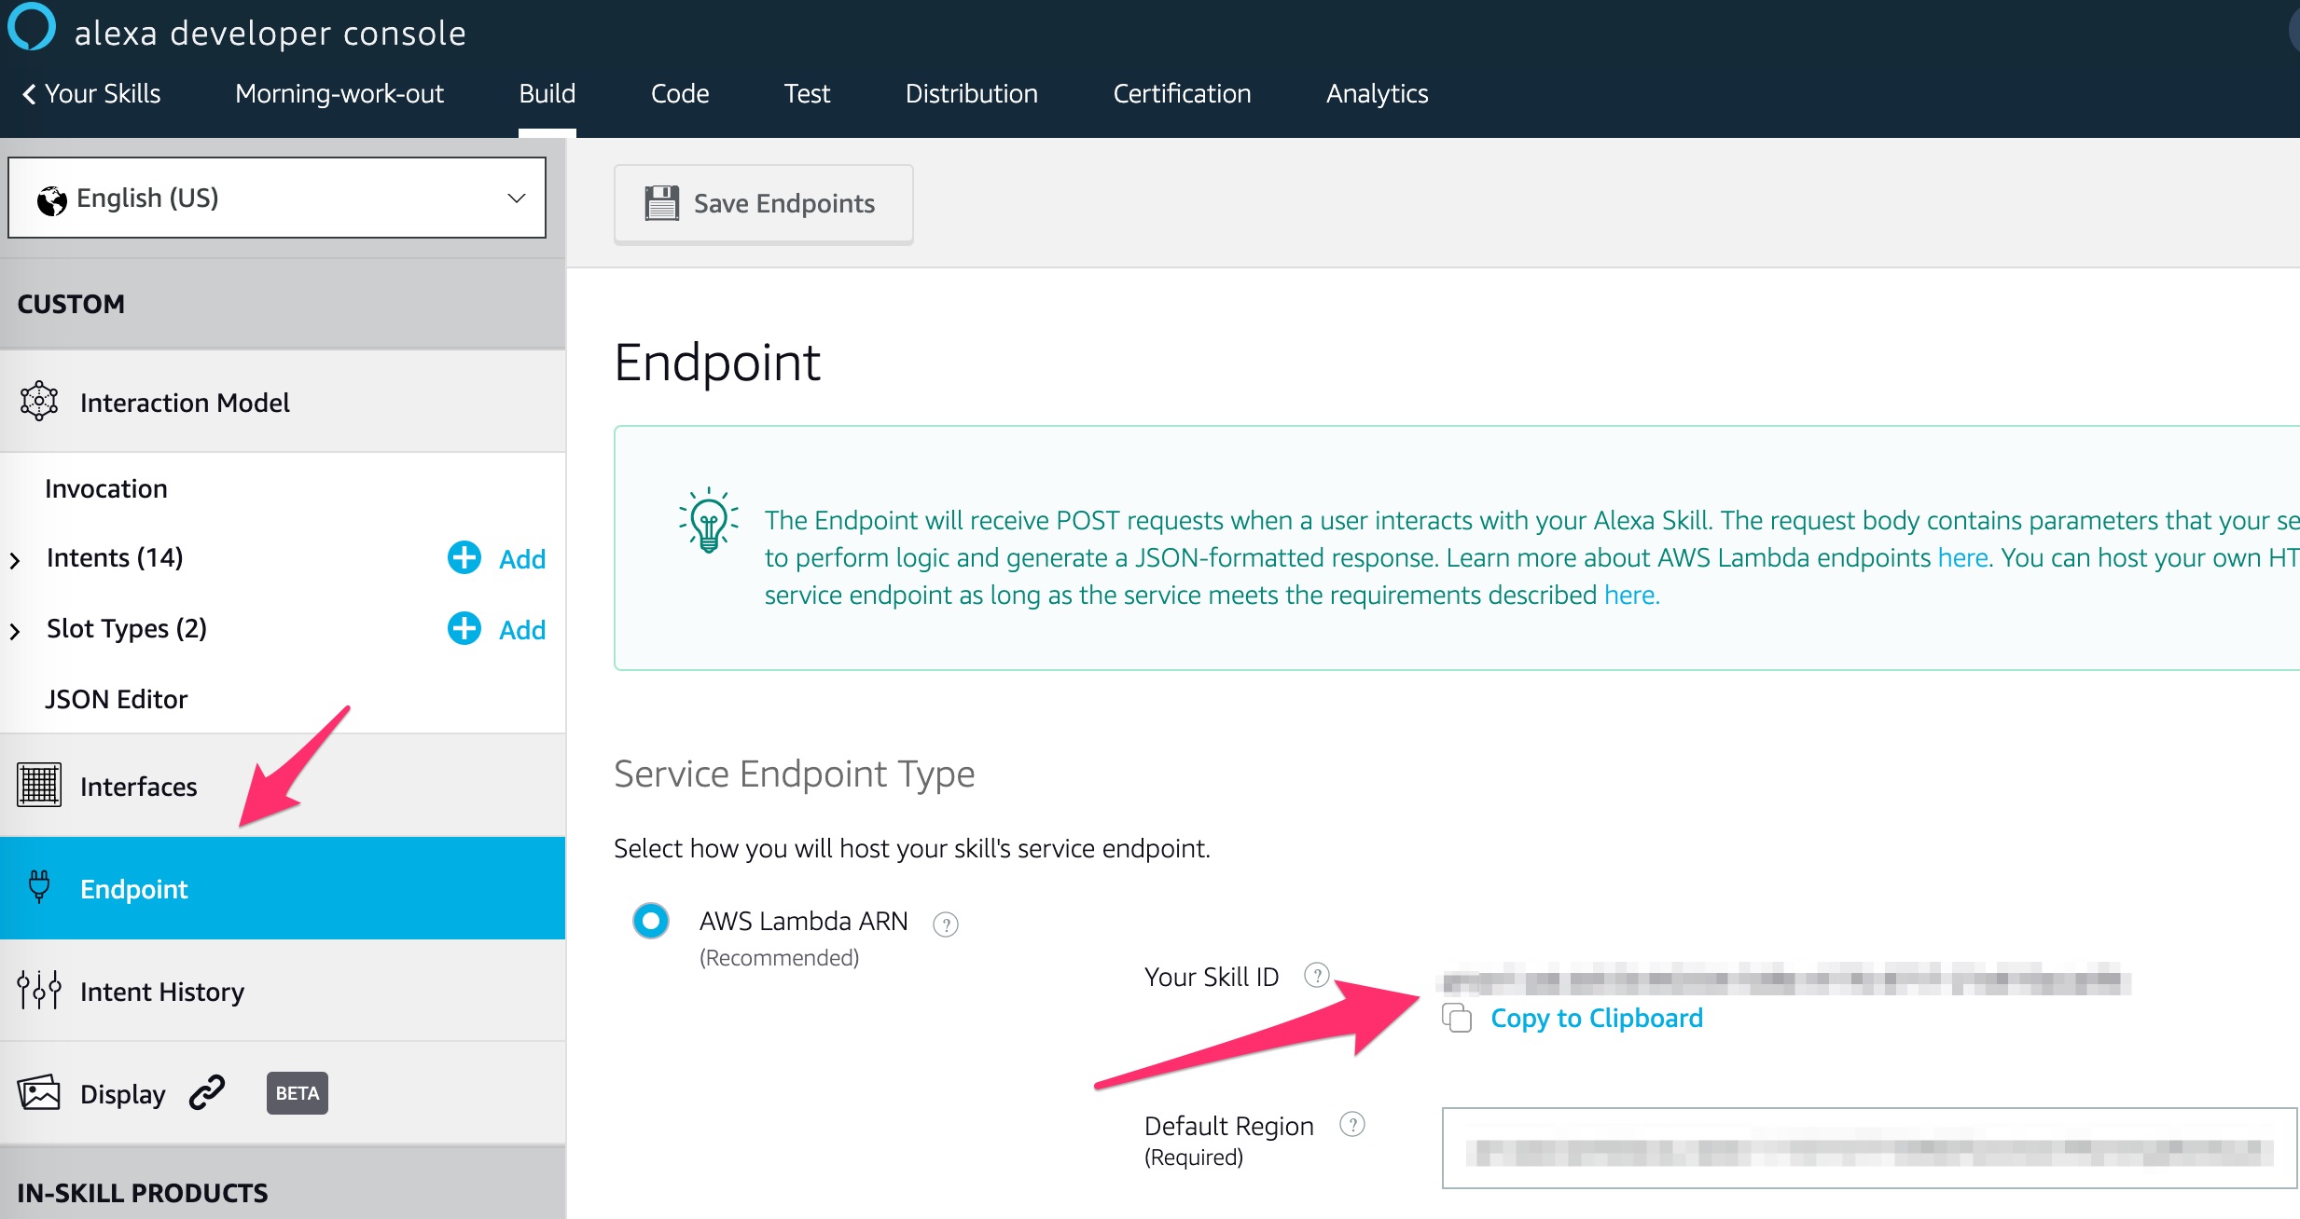Select Slot Types (2) in sidebar
Image resolution: width=2300 pixels, height=1219 pixels.
tap(127, 628)
